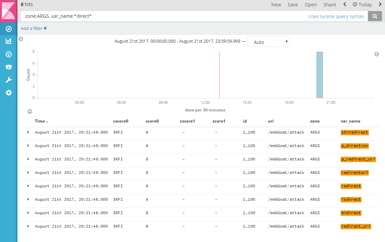Go to next time range
Screen dimensions: 385x242
380,4
